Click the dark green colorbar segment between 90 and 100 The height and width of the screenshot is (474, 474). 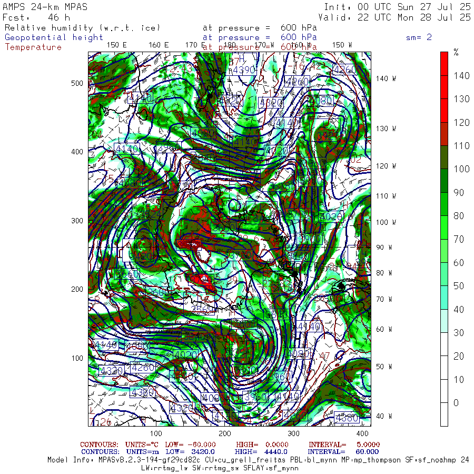tap(444, 181)
